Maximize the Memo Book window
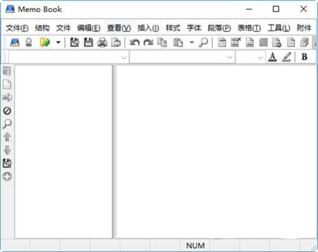 click(276, 9)
